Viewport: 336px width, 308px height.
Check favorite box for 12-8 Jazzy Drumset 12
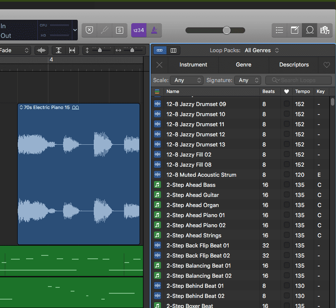coord(287,134)
